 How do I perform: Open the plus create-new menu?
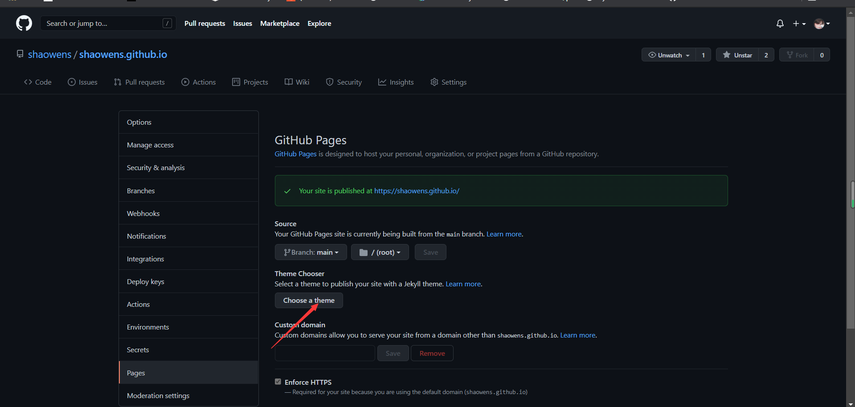click(x=799, y=24)
